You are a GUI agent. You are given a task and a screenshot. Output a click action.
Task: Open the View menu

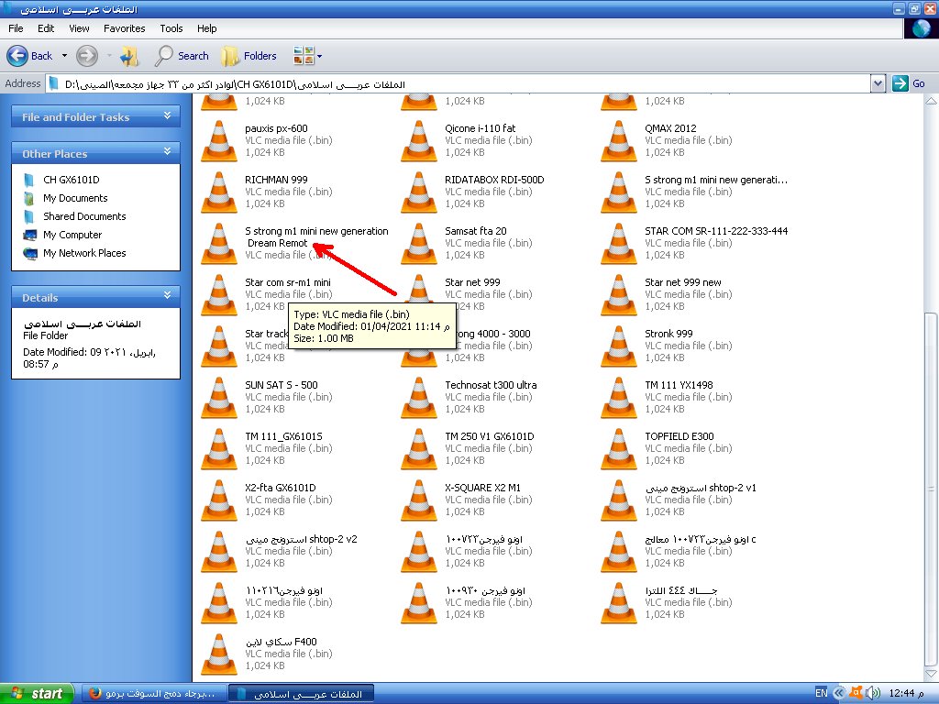pyautogui.click(x=79, y=28)
